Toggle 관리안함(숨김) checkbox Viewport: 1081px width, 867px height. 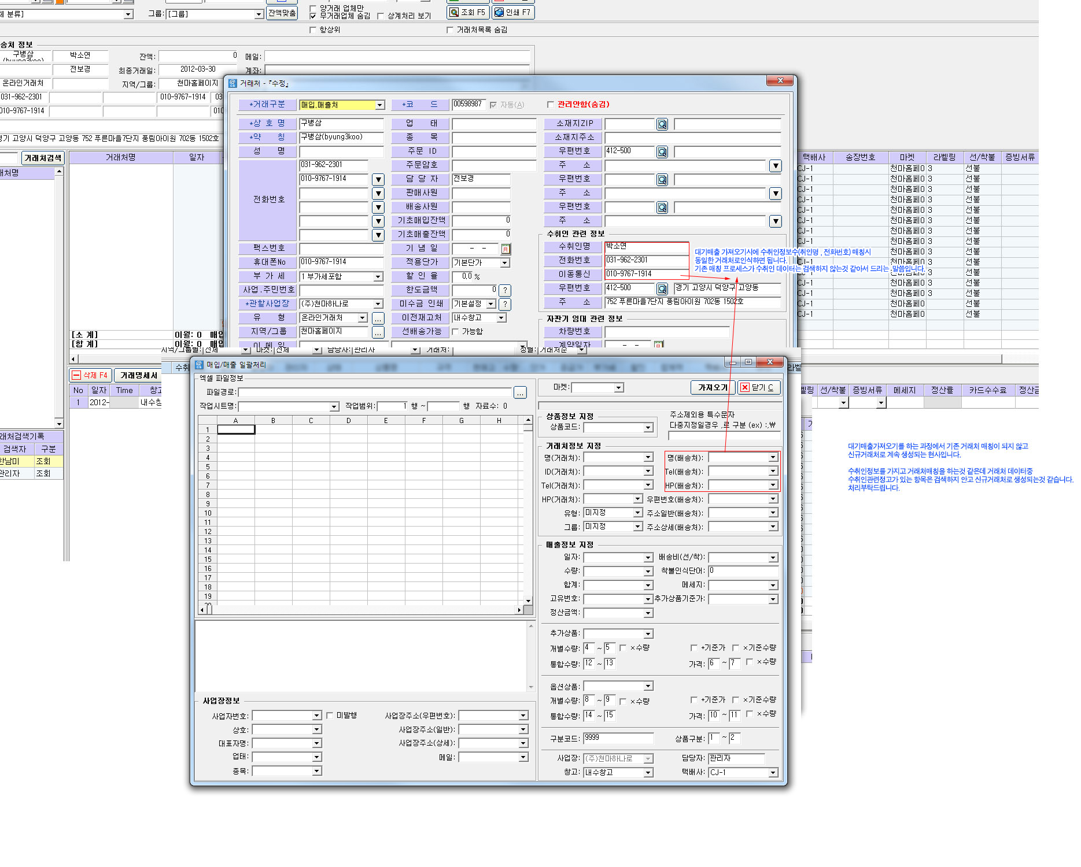pyautogui.click(x=550, y=105)
